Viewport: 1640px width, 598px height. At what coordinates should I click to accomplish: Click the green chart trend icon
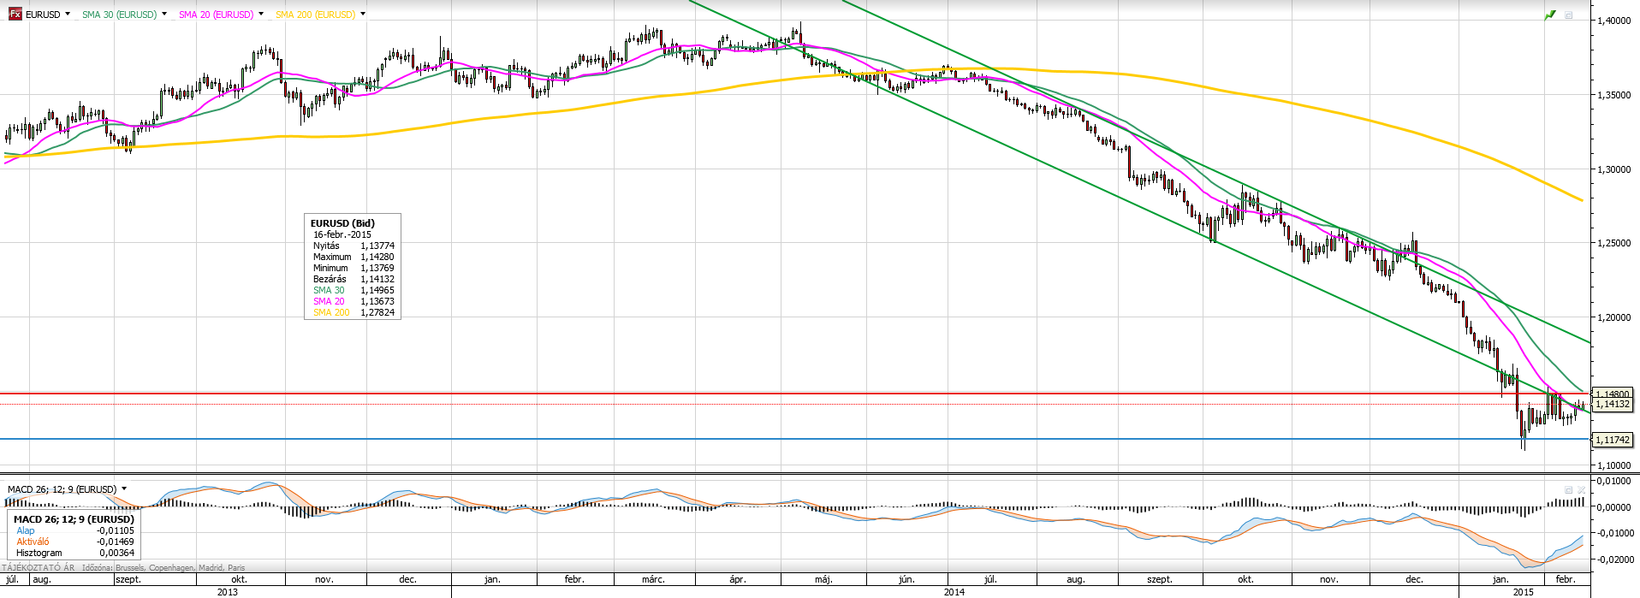coord(1550,15)
